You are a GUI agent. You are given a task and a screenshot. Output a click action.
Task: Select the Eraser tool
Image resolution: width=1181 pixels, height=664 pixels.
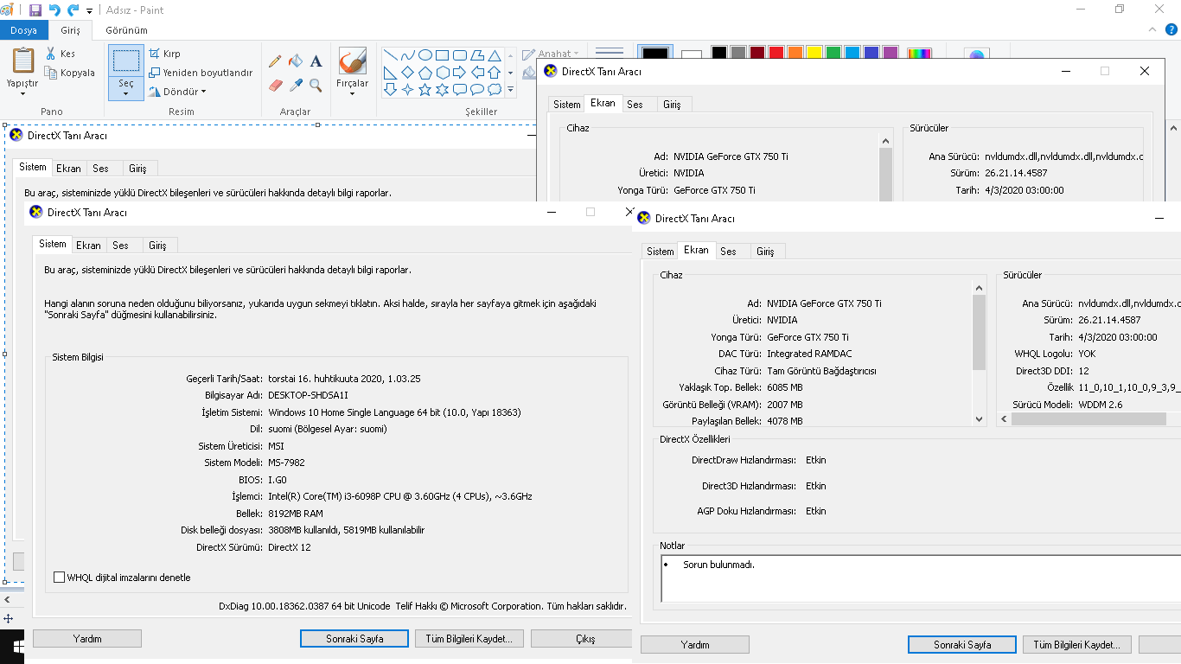click(275, 85)
